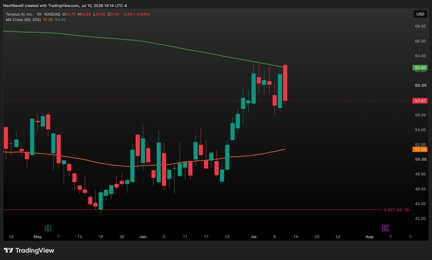432x260 pixels.
Task: Click the 68.00 price scale label
Action: pos(420,26)
